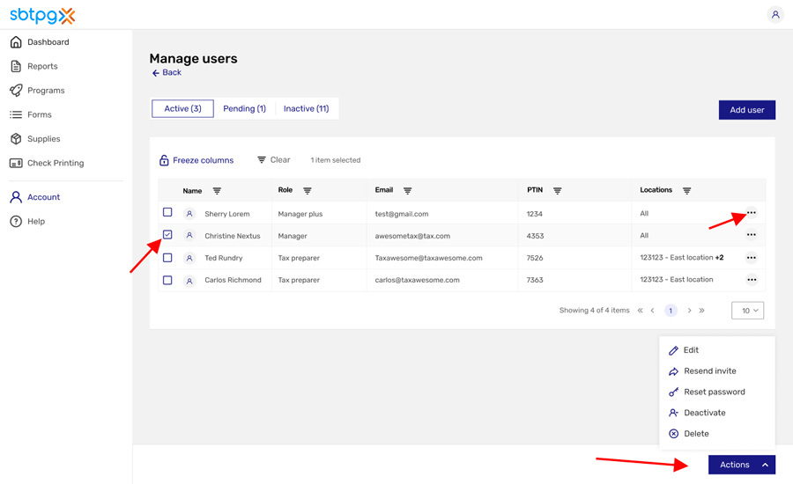Click the Add user button
793x484 pixels.
746,110
